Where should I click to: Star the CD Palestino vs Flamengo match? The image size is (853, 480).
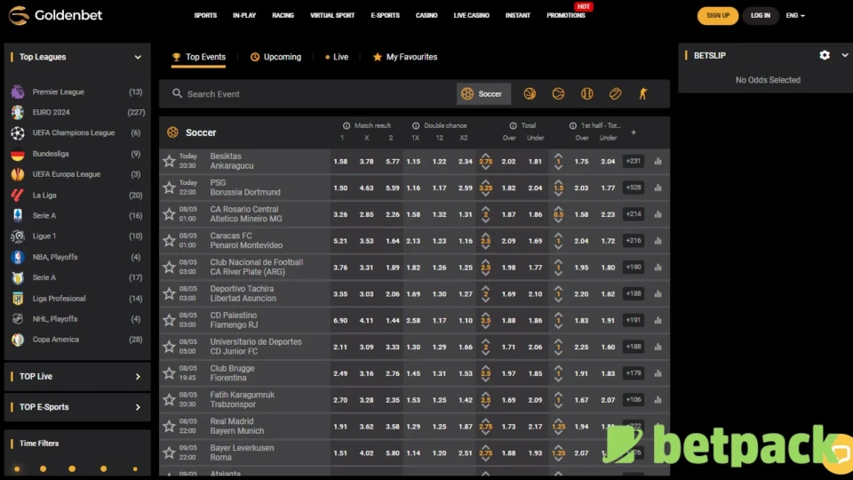169,321
